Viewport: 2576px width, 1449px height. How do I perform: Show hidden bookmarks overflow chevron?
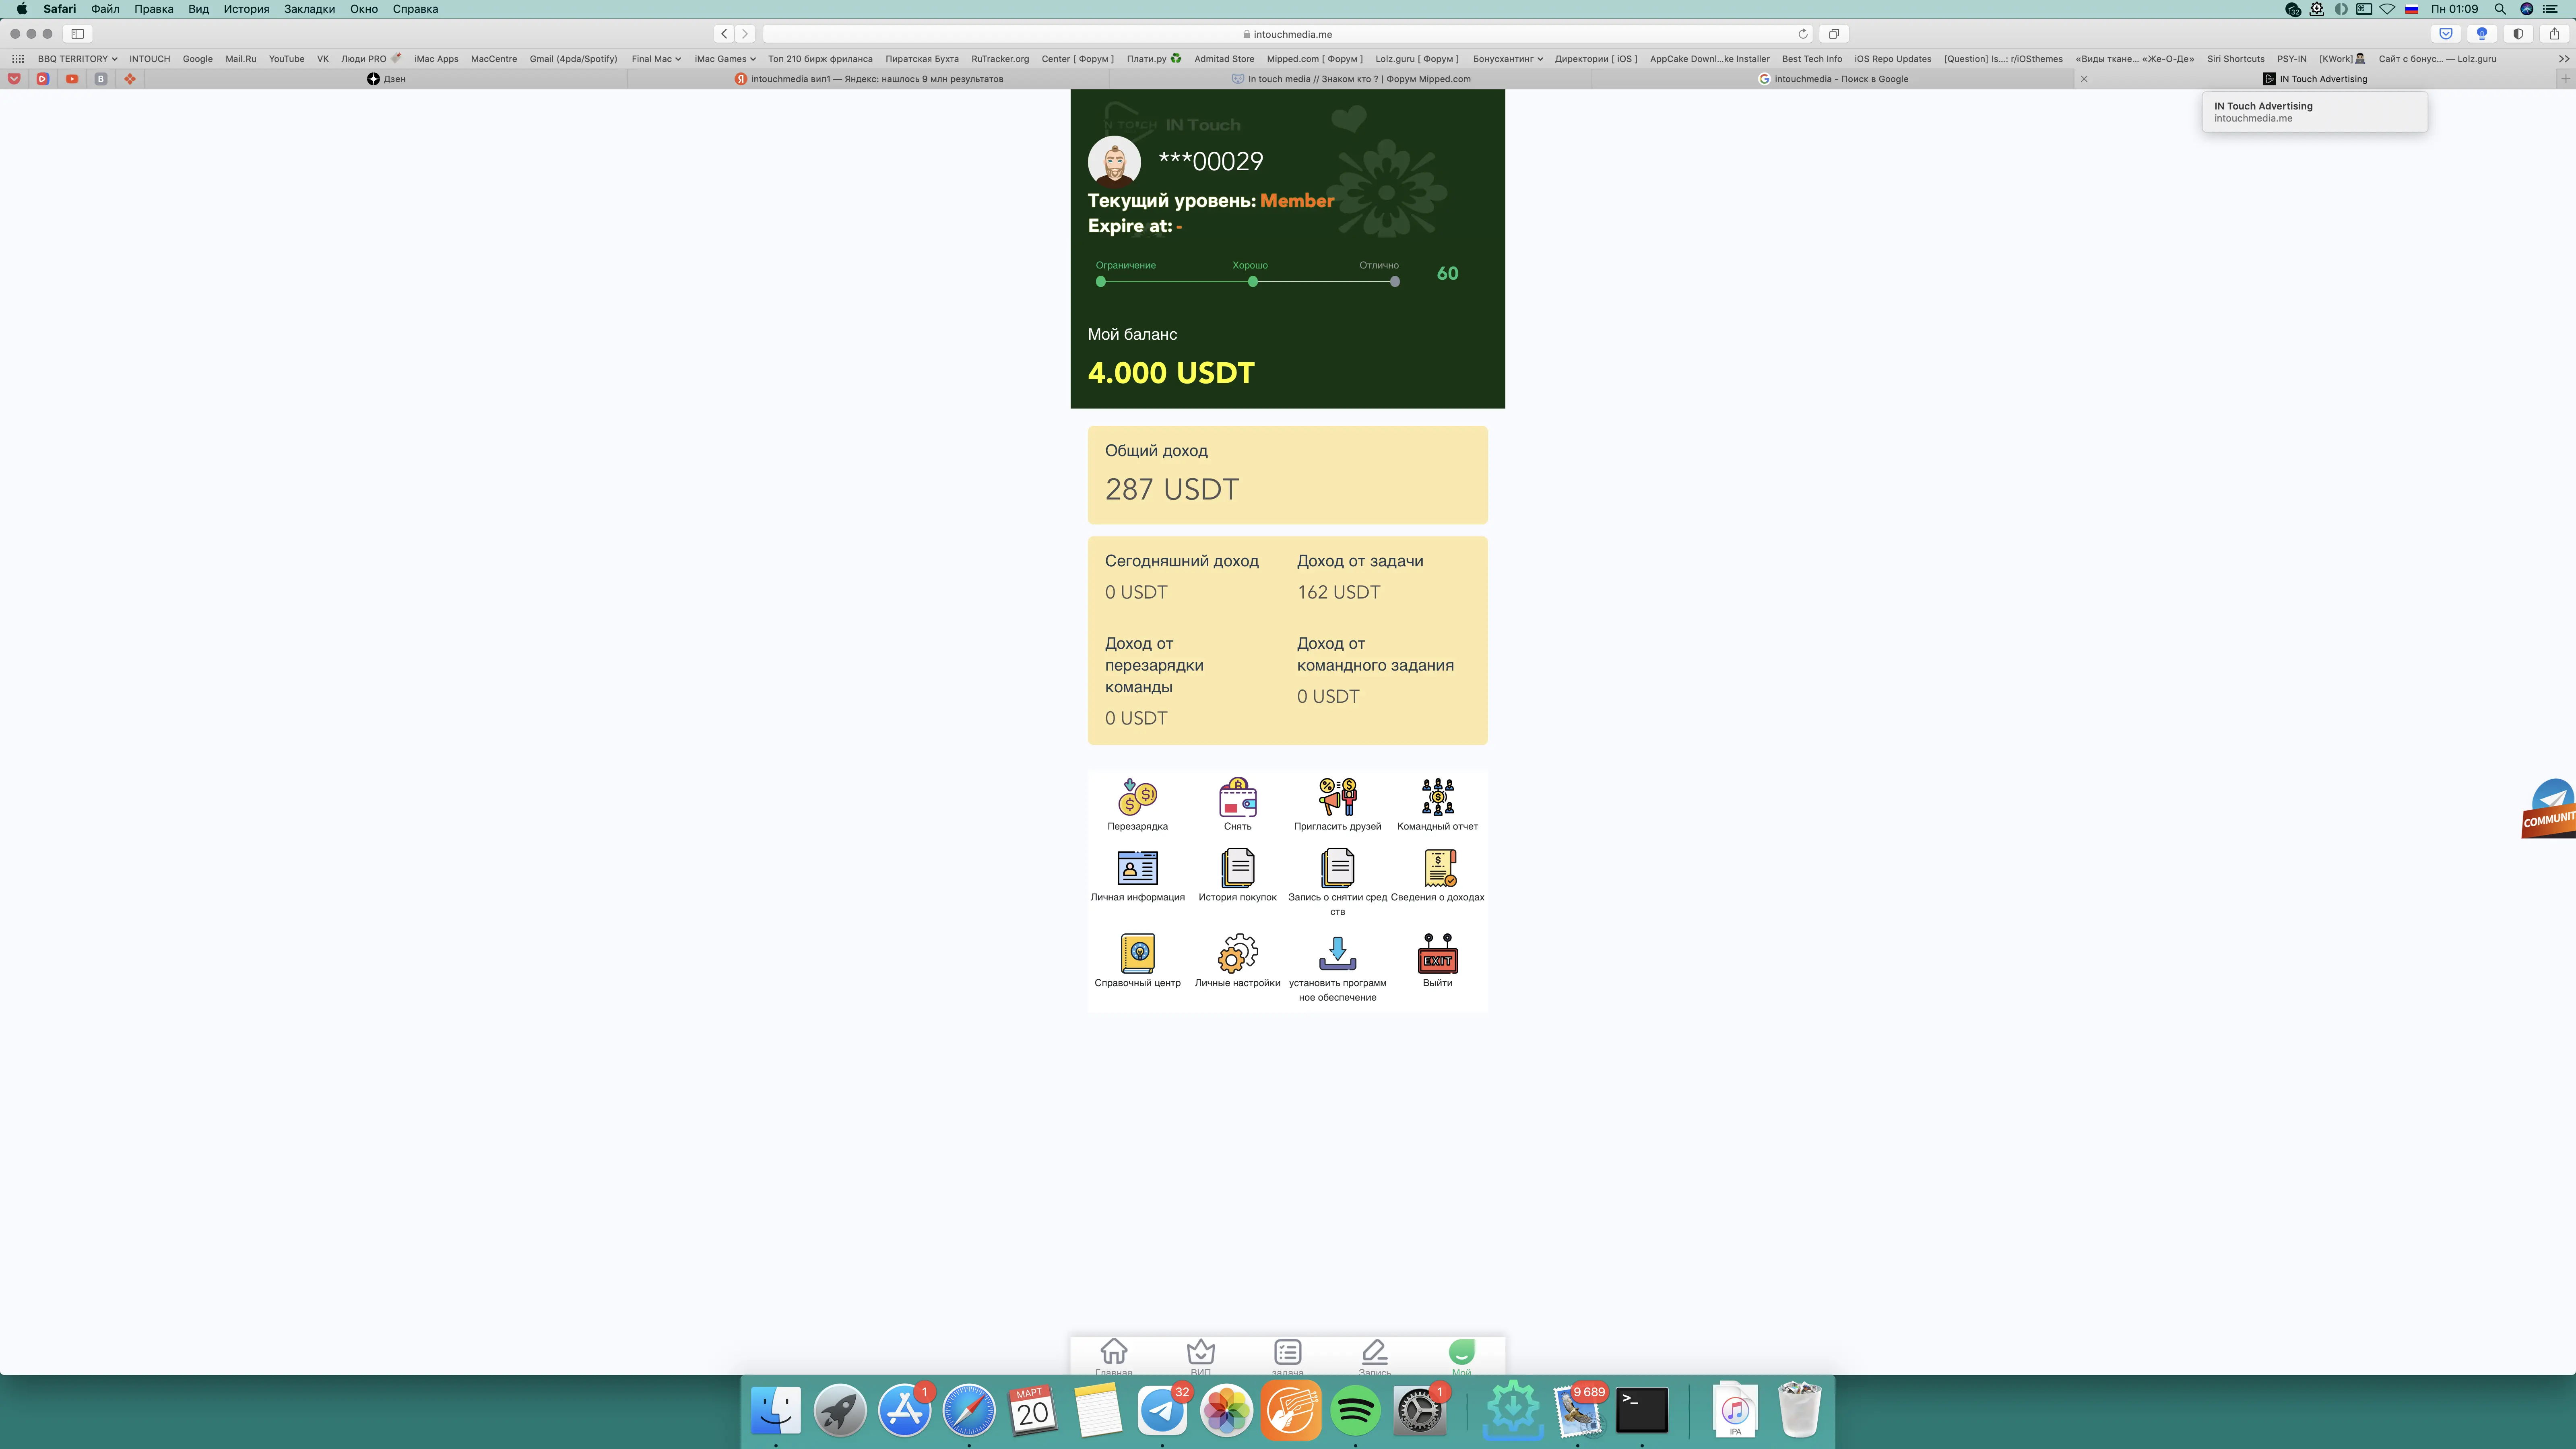(2564, 59)
